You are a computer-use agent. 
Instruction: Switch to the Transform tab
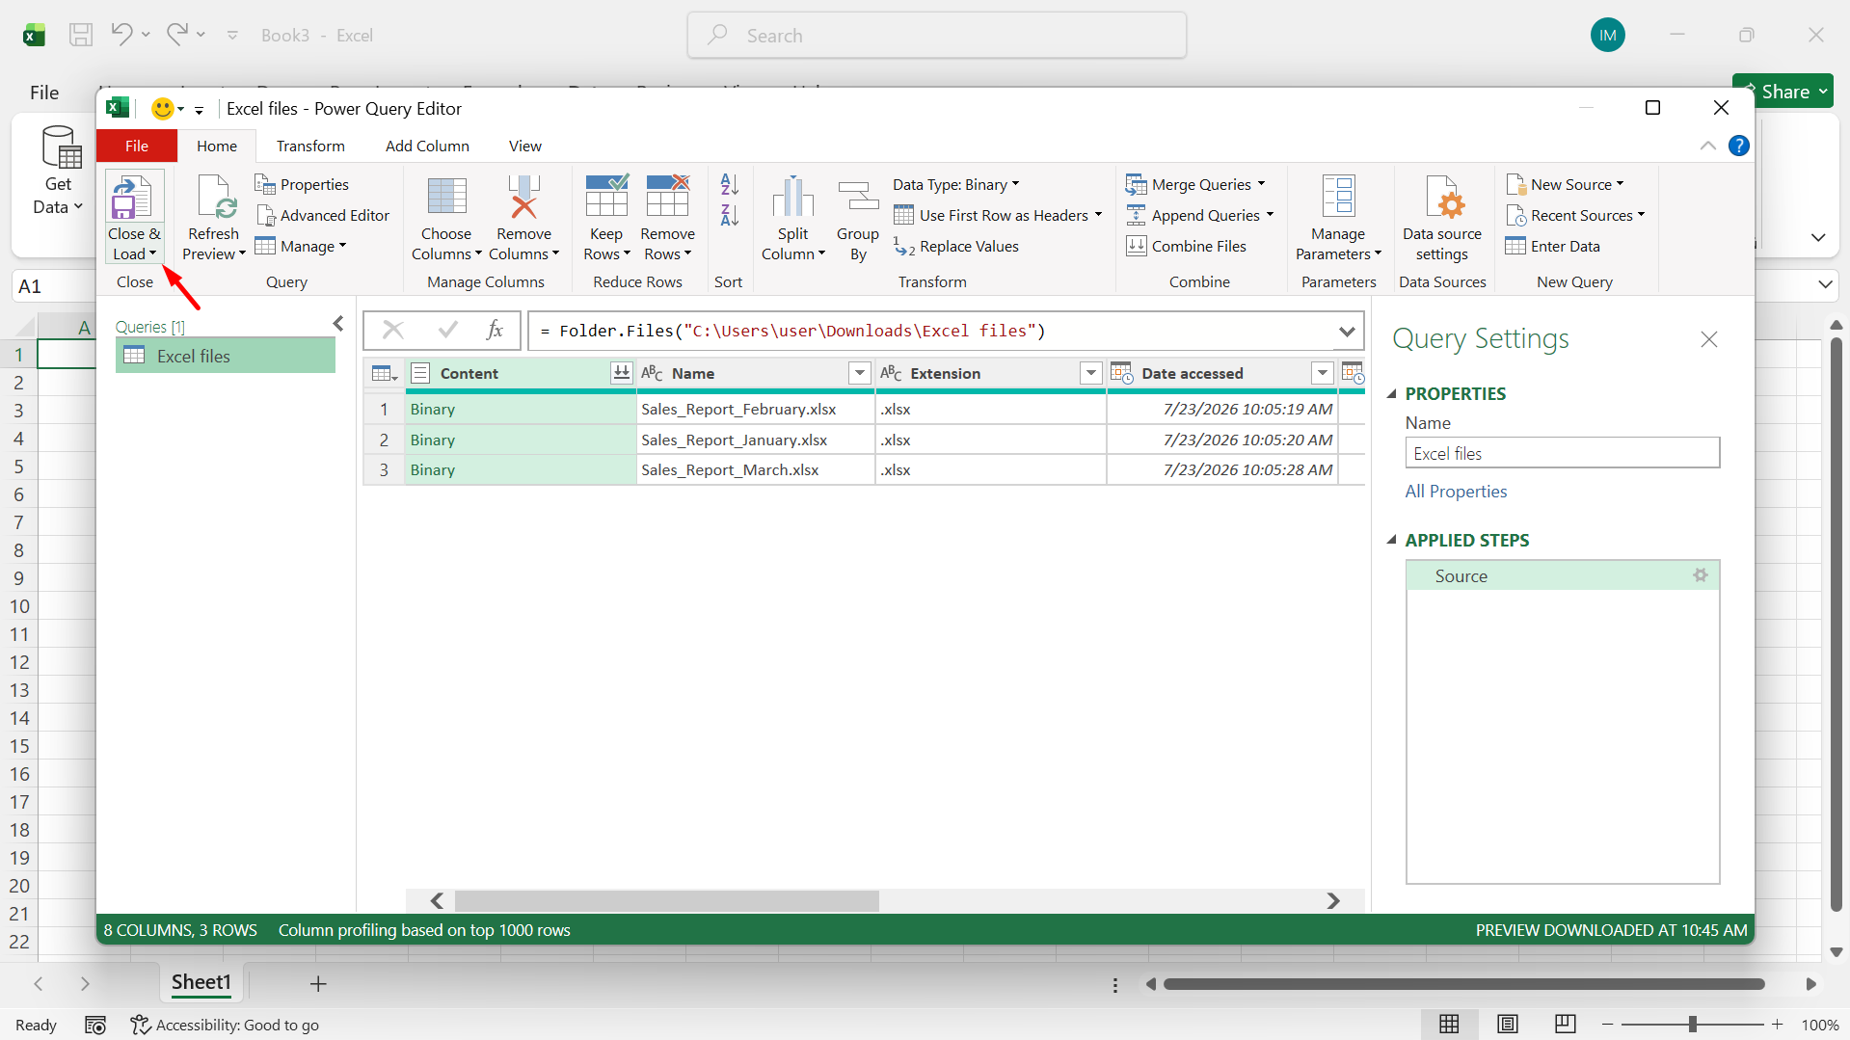(310, 146)
